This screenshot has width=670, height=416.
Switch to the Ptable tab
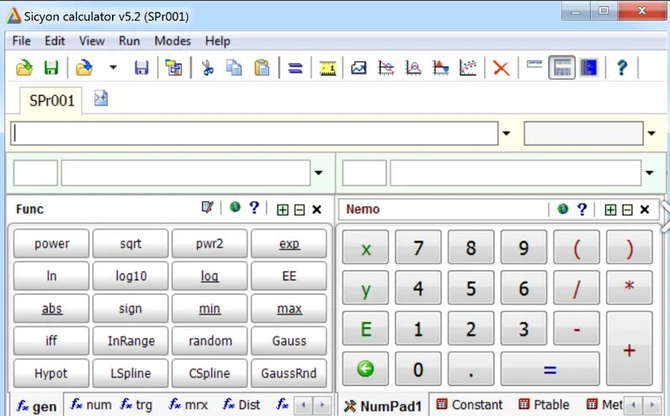(544, 404)
